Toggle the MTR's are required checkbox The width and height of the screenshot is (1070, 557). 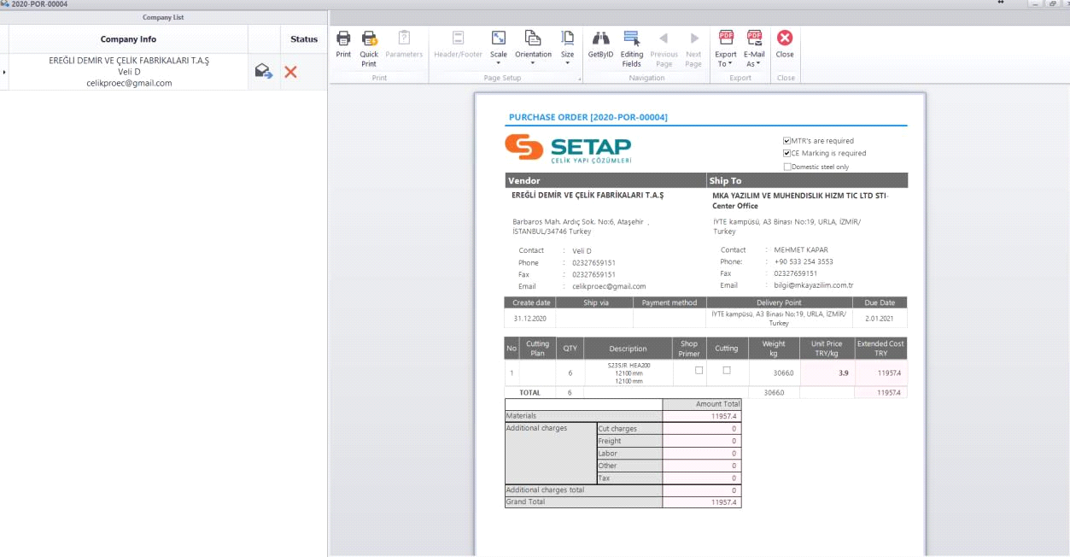(786, 141)
